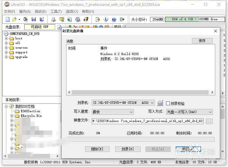Click the registration notepad toolbar icon
The width and height of the screenshot is (228, 167).
(x=98, y=19)
